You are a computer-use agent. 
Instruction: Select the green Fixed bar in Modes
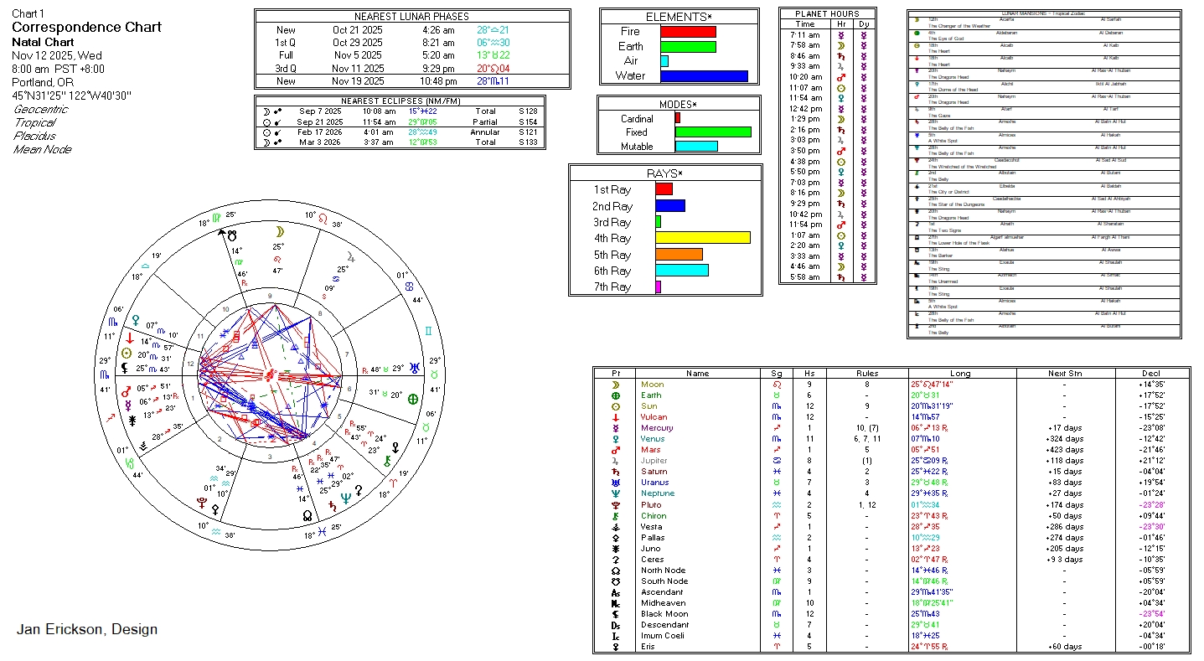click(712, 132)
